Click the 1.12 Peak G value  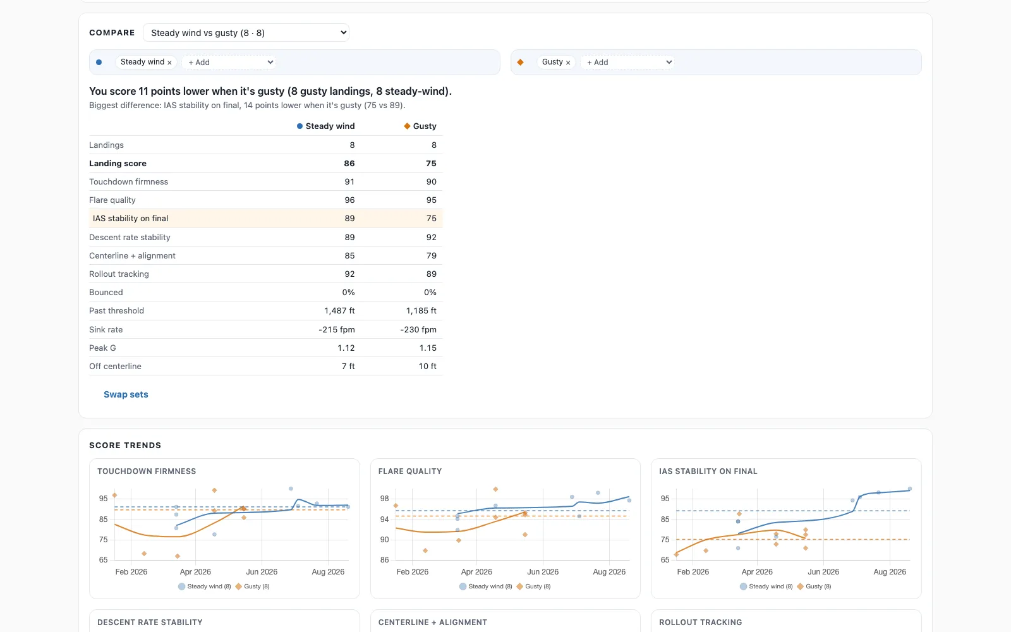[346, 348]
